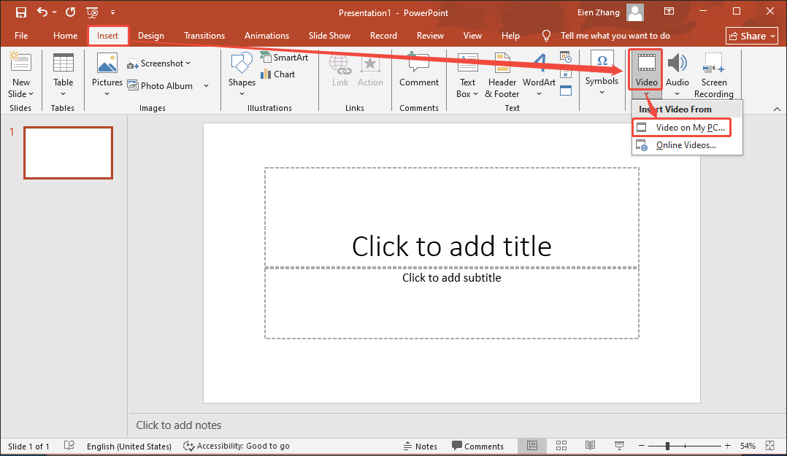The width and height of the screenshot is (787, 456).
Task: Insert a Chart
Action: coord(277,74)
